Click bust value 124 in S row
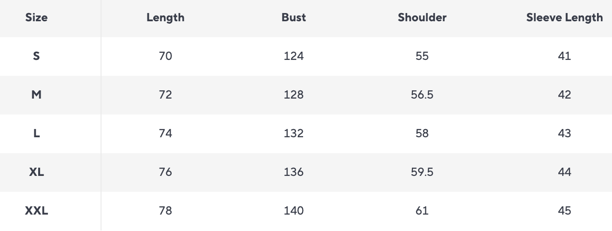The width and height of the screenshot is (612, 231). pos(293,56)
